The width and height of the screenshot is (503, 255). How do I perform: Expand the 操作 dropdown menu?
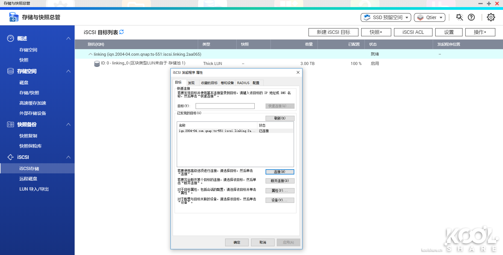coord(480,32)
